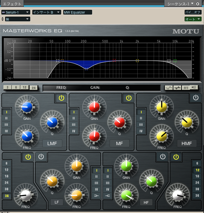Toggle the FFT analyzer button
The width and height of the screenshot is (204, 213).
186,88
